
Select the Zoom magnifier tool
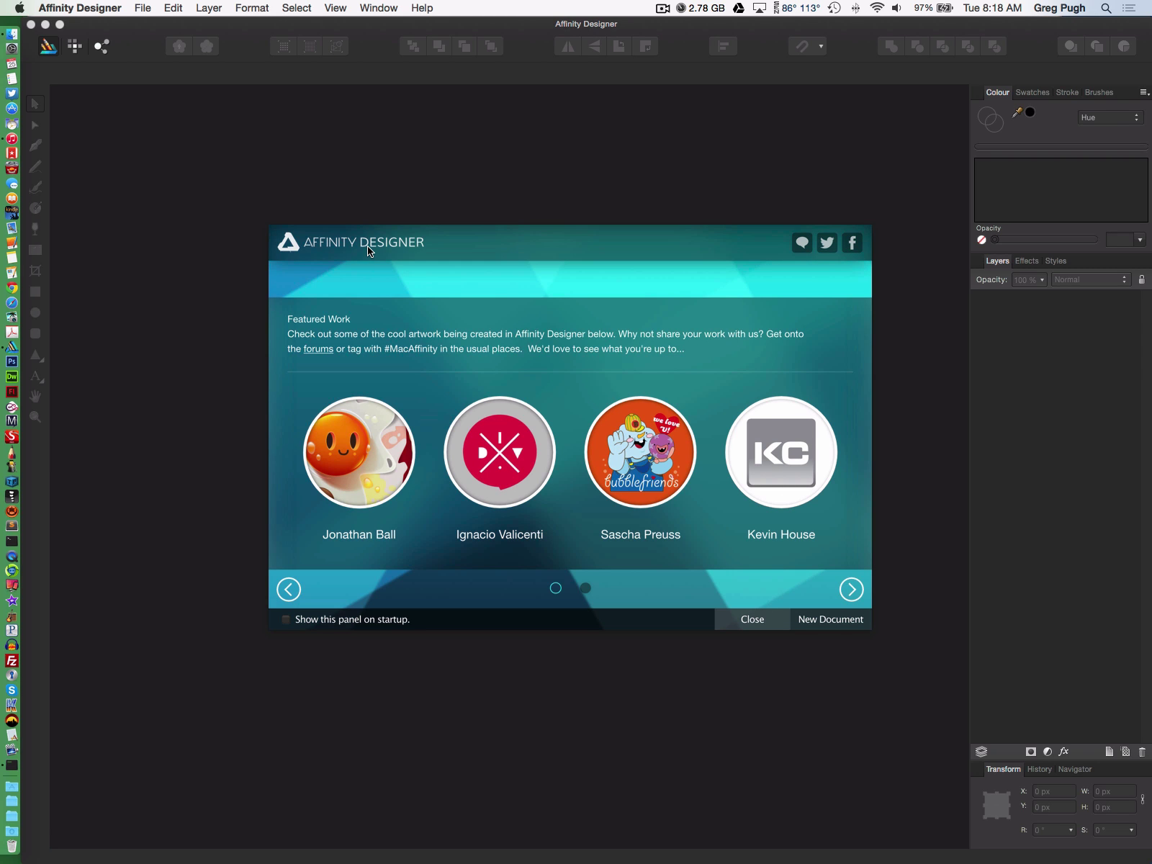(x=35, y=417)
